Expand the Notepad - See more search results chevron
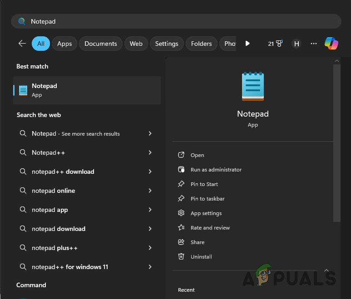 150,133
